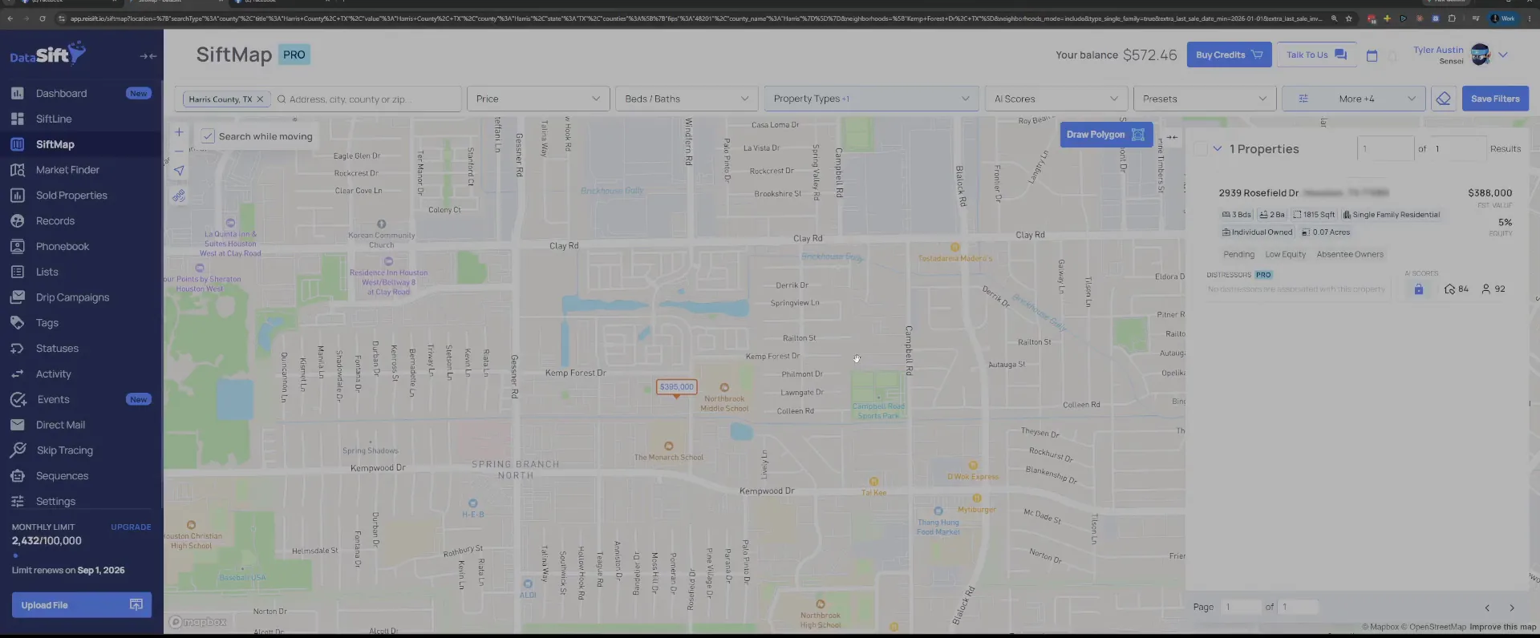The image size is (1540, 638).
Task: Click the Settings sliders icon
Action: point(18,502)
